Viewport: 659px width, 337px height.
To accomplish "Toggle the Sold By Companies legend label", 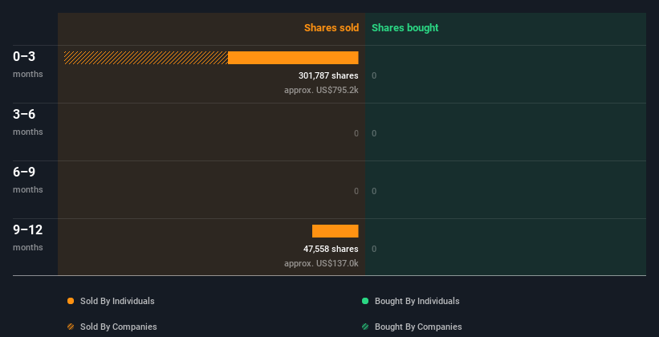I will coord(118,327).
